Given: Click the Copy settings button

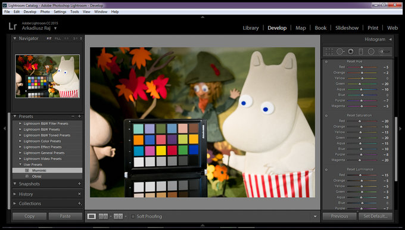Looking at the screenshot, I should click(x=29, y=216).
